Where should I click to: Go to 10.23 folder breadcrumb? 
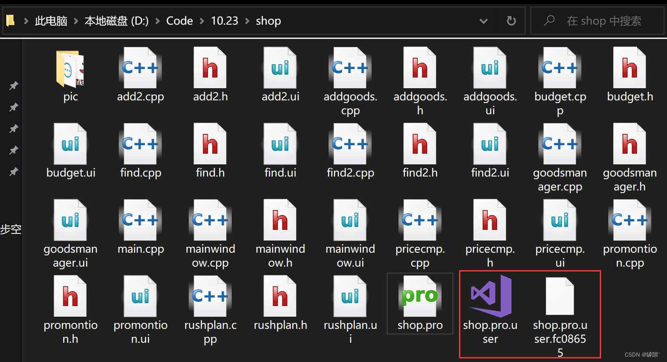coord(225,21)
